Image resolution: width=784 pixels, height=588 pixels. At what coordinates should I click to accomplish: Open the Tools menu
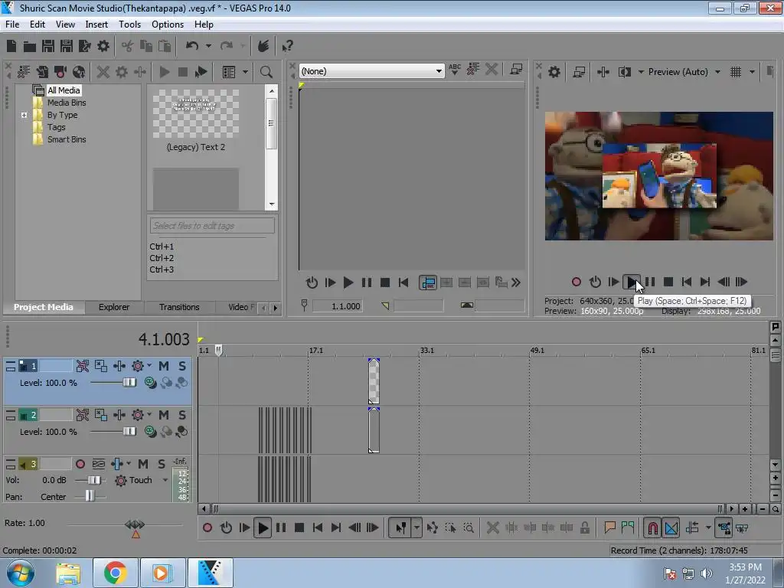coord(129,24)
